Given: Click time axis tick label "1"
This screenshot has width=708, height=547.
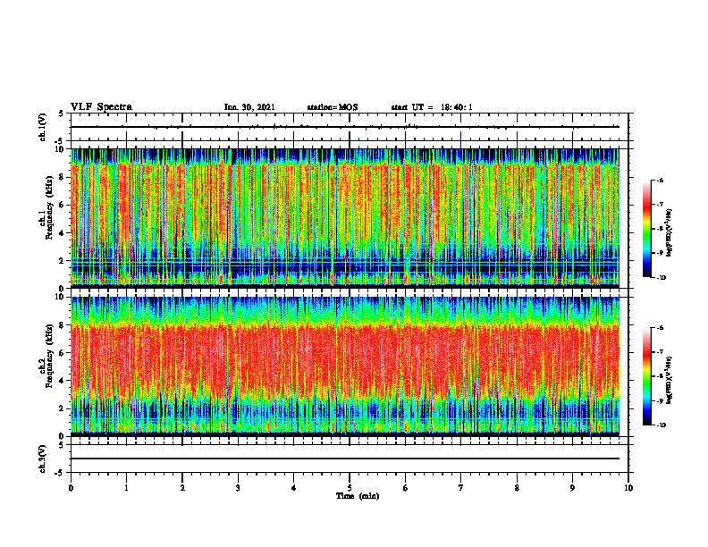Looking at the screenshot, I should tap(126, 488).
